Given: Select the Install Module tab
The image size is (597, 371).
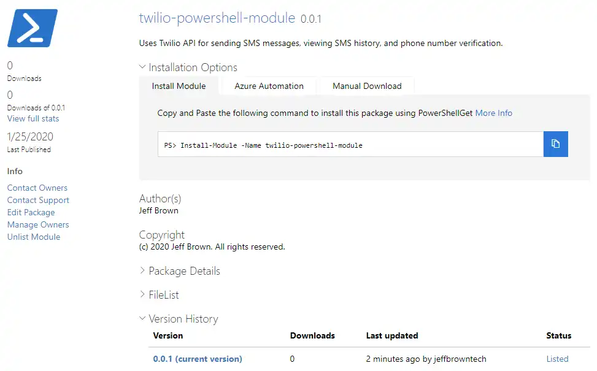Looking at the screenshot, I should pos(179,86).
